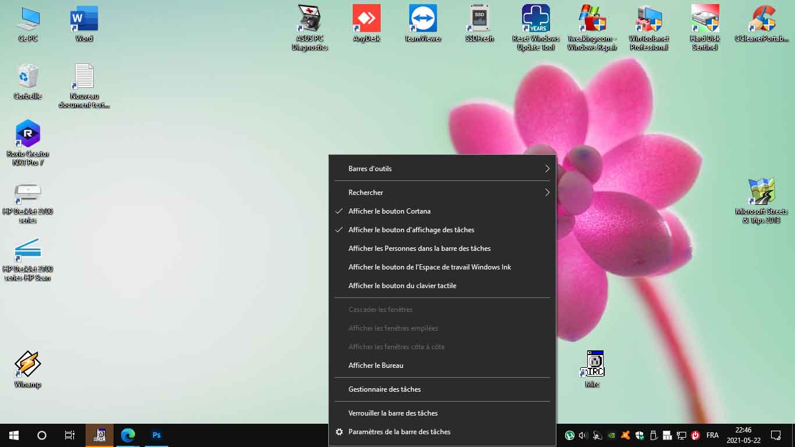Screen dimensions: 795x447
Task: Uncheck Afficher le bouton Cortana
Action: click(442, 211)
